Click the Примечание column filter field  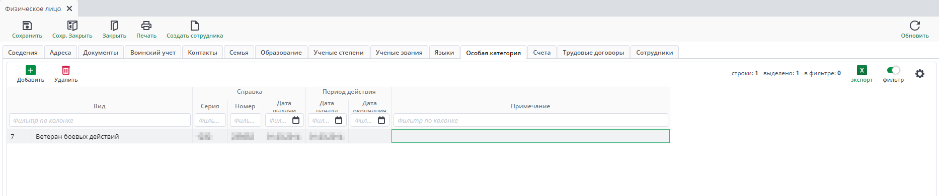pos(530,120)
